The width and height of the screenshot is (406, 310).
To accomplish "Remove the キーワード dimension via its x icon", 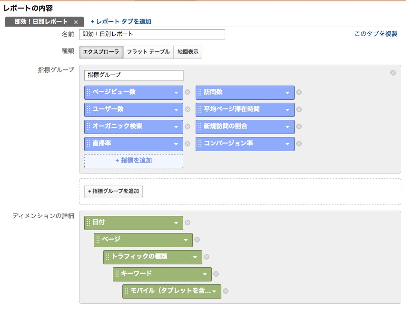I will coord(216,274).
